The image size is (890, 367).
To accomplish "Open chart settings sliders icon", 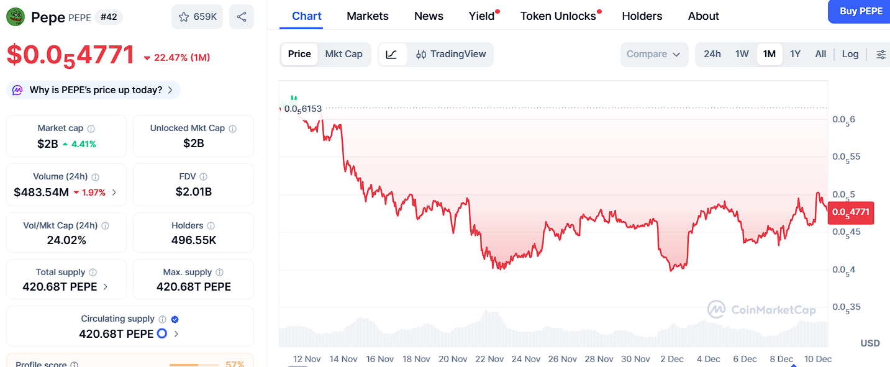I will point(881,55).
